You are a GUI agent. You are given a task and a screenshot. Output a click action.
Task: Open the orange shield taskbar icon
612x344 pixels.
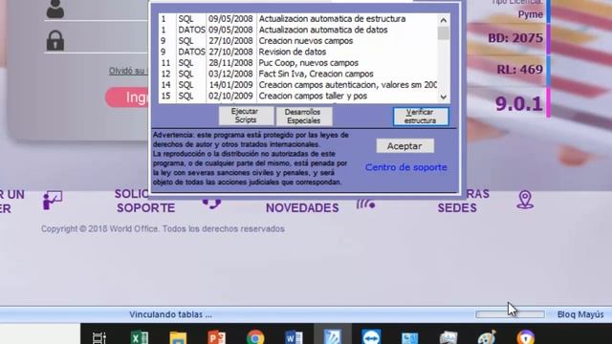click(x=526, y=337)
